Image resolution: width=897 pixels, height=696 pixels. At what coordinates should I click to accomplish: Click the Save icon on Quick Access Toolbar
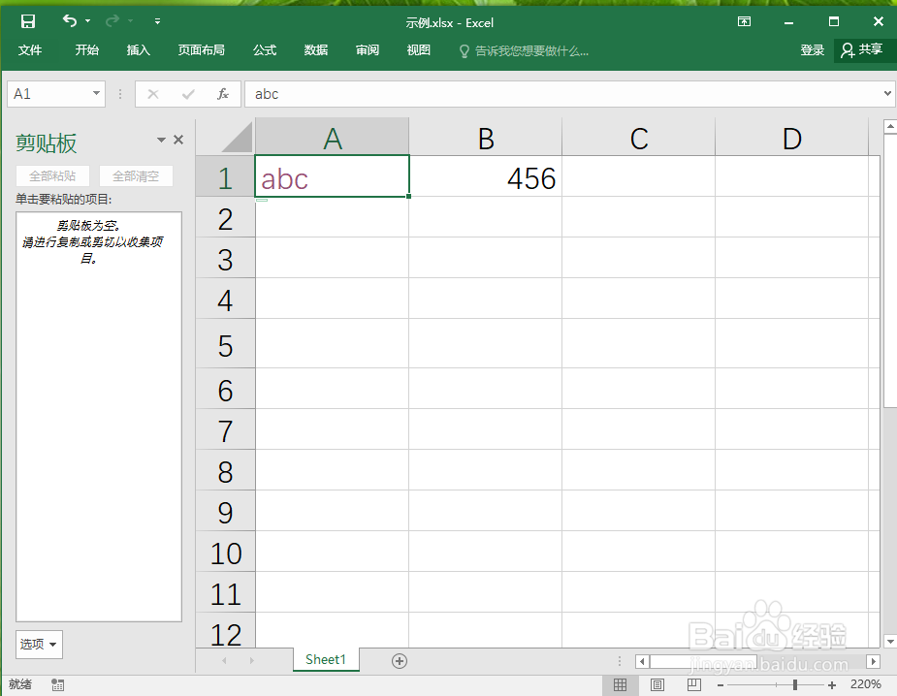coord(27,20)
